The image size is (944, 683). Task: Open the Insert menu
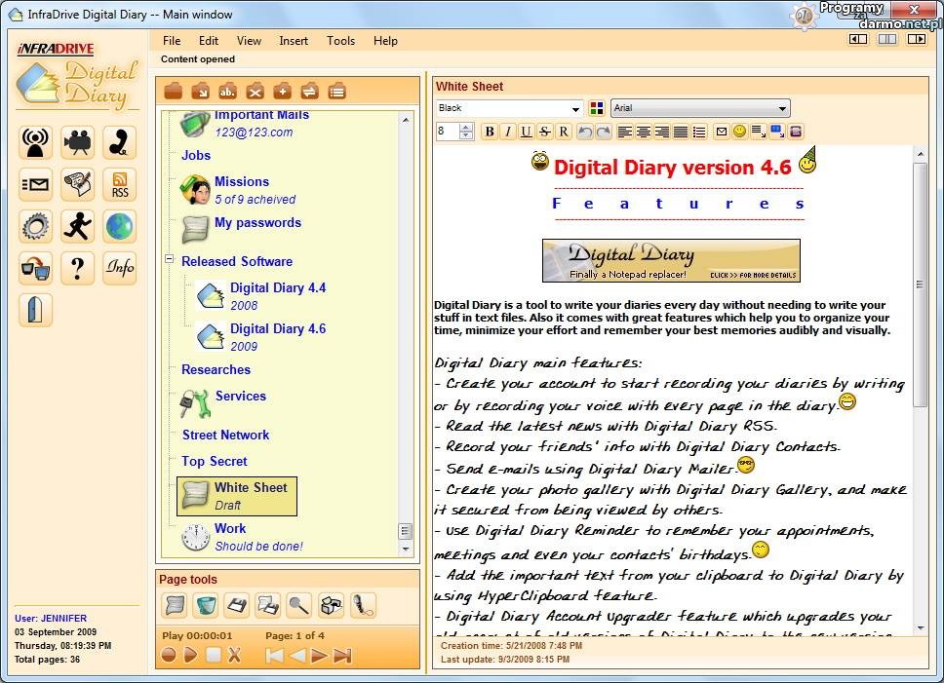pyautogui.click(x=294, y=41)
